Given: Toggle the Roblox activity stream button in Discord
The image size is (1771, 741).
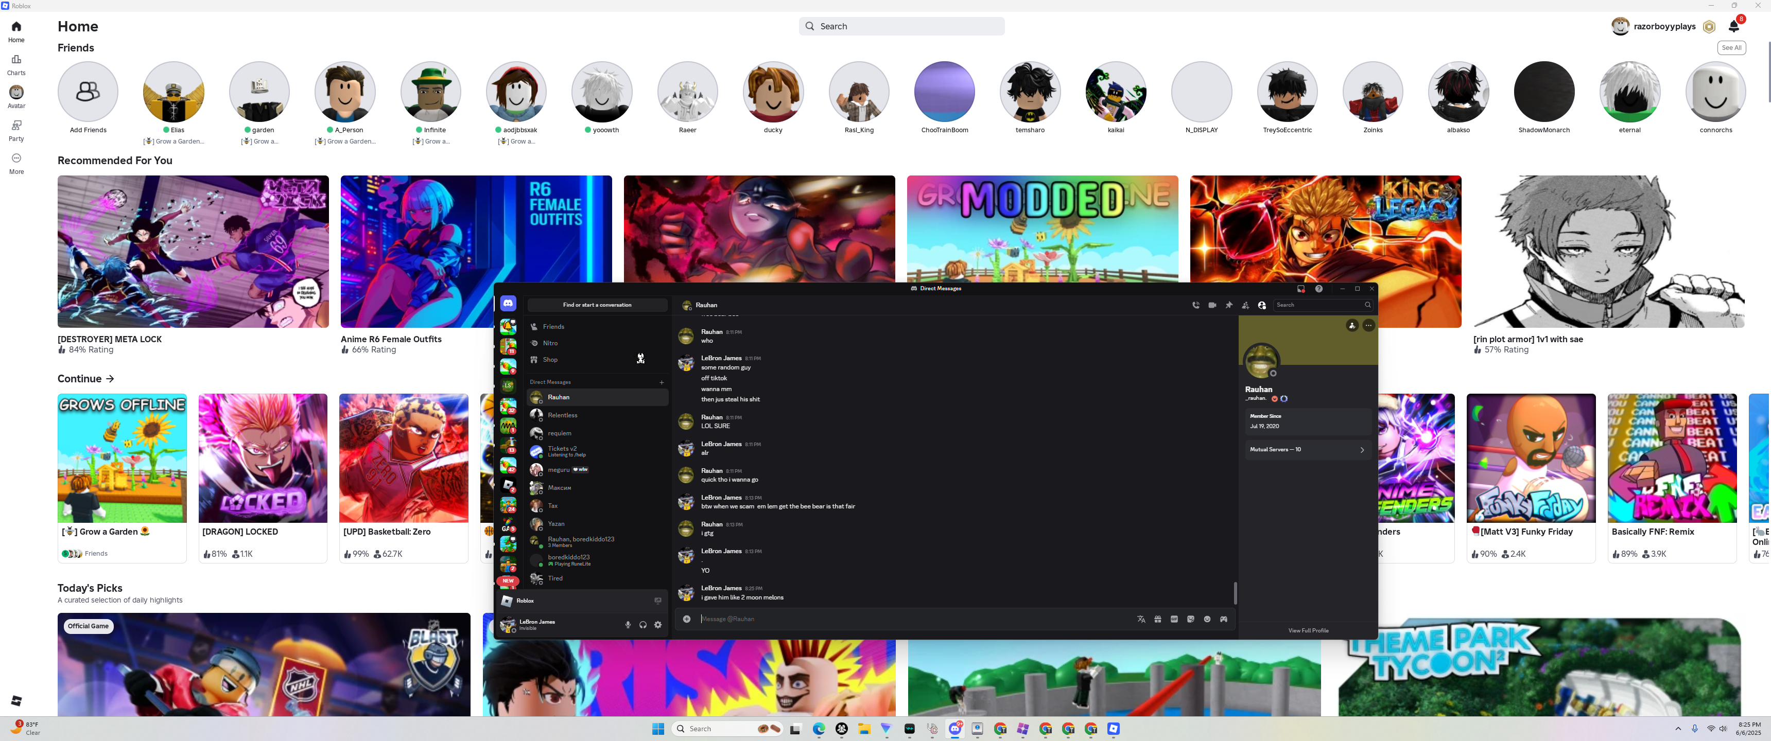Looking at the screenshot, I should coord(658,601).
